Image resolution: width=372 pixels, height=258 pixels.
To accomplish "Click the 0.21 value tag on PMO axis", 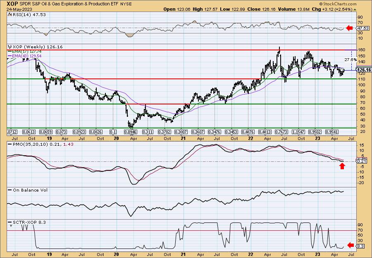I will coord(362,161).
